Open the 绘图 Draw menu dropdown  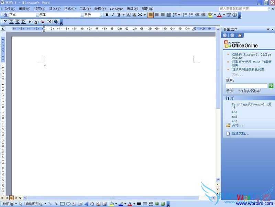(x=10, y=204)
